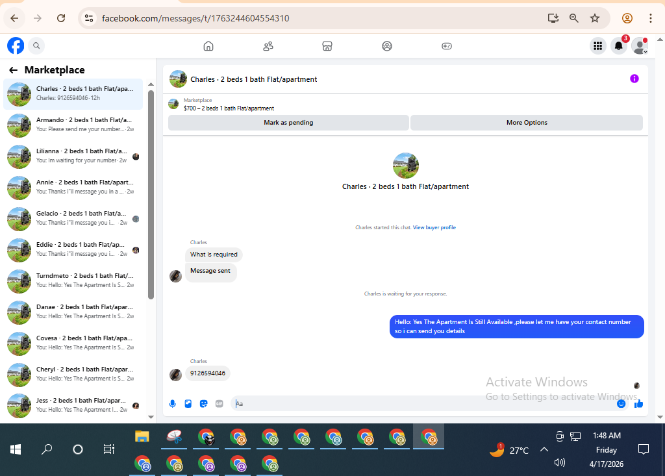Show hidden system tray icons
Screen dimensions: 665x476
[544, 449]
